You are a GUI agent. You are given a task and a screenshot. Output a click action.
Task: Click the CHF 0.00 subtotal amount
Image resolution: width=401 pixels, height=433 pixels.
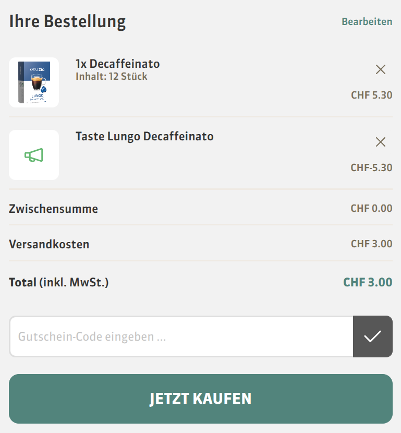click(x=371, y=209)
